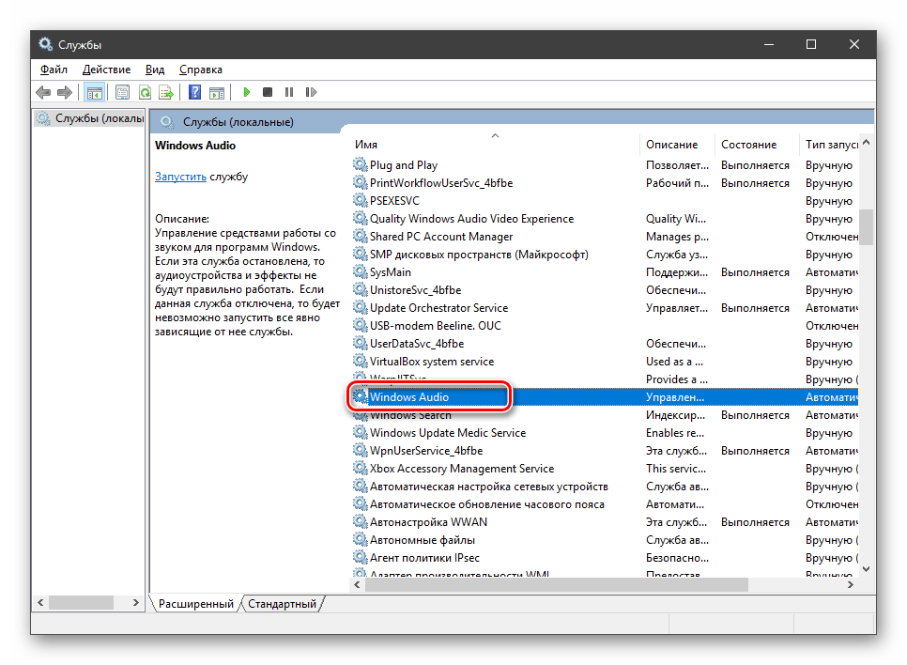Click the Export List toolbar icon

[166, 92]
